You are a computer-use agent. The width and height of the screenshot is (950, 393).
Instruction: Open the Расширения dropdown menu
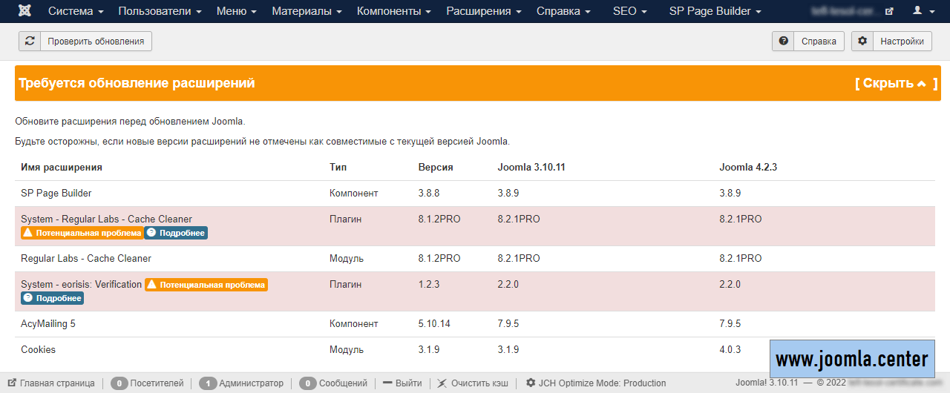483,11
